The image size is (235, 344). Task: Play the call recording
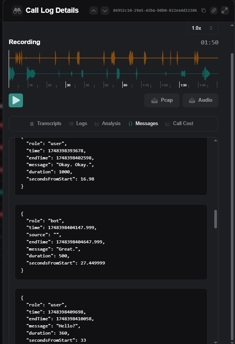(16, 100)
